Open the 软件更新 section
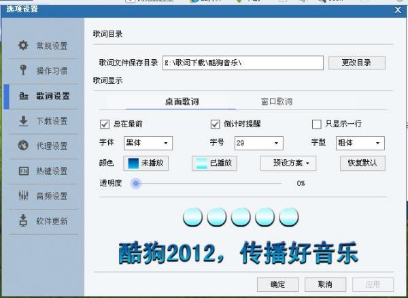Viewport: 408px width, 298px height. [44, 221]
